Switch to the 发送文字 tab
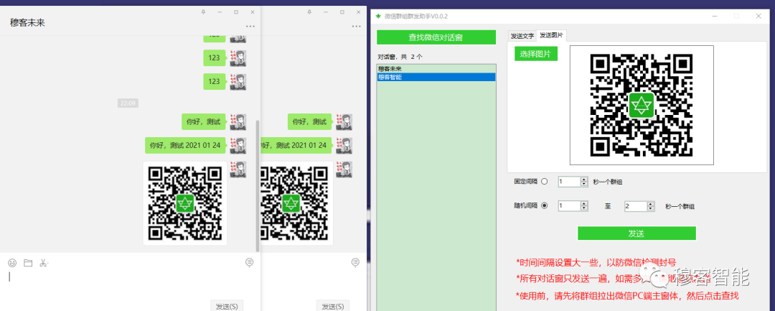Screen dimensions: 775x311 tap(522, 36)
